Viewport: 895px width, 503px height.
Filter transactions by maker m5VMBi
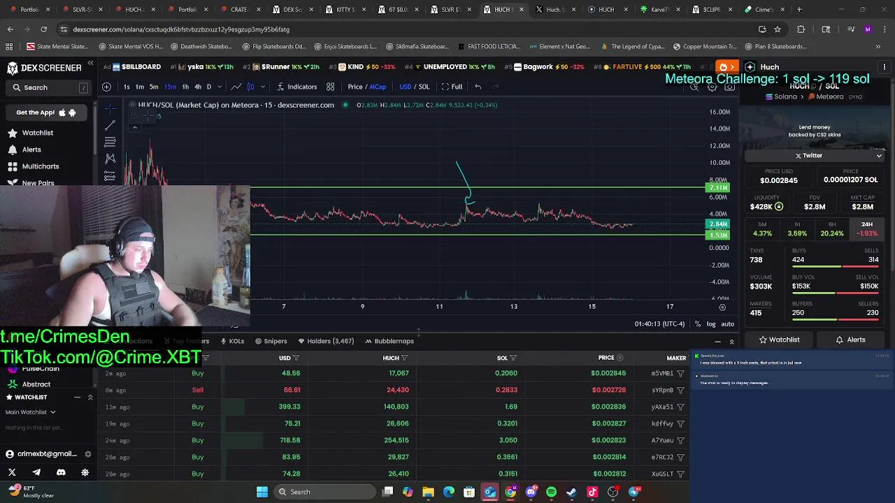point(680,373)
